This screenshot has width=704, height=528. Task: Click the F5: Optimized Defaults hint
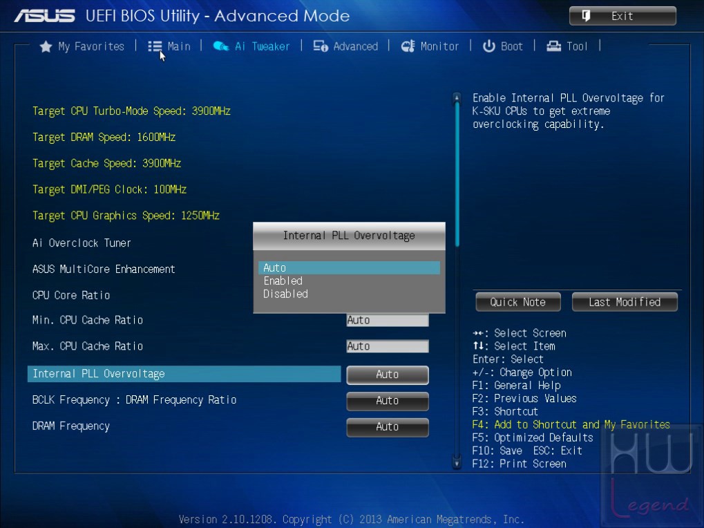[x=533, y=437]
